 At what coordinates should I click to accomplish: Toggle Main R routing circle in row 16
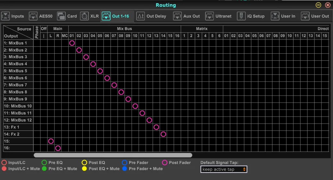coord(58,148)
